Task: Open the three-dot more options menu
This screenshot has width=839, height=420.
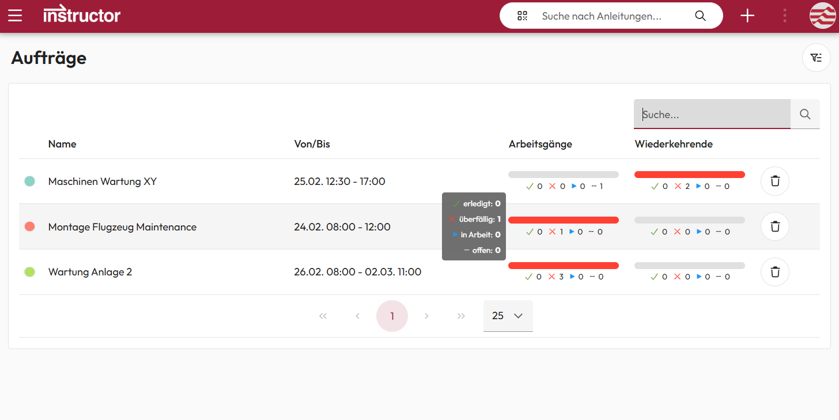Action: coord(785,16)
